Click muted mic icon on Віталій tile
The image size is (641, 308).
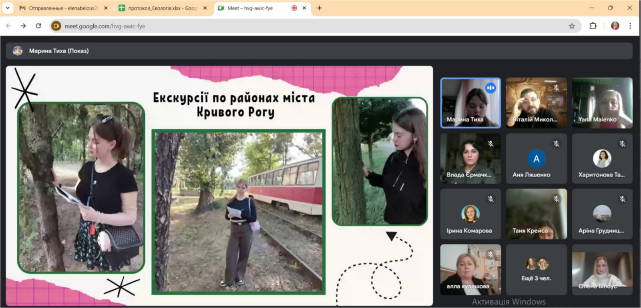click(556, 88)
